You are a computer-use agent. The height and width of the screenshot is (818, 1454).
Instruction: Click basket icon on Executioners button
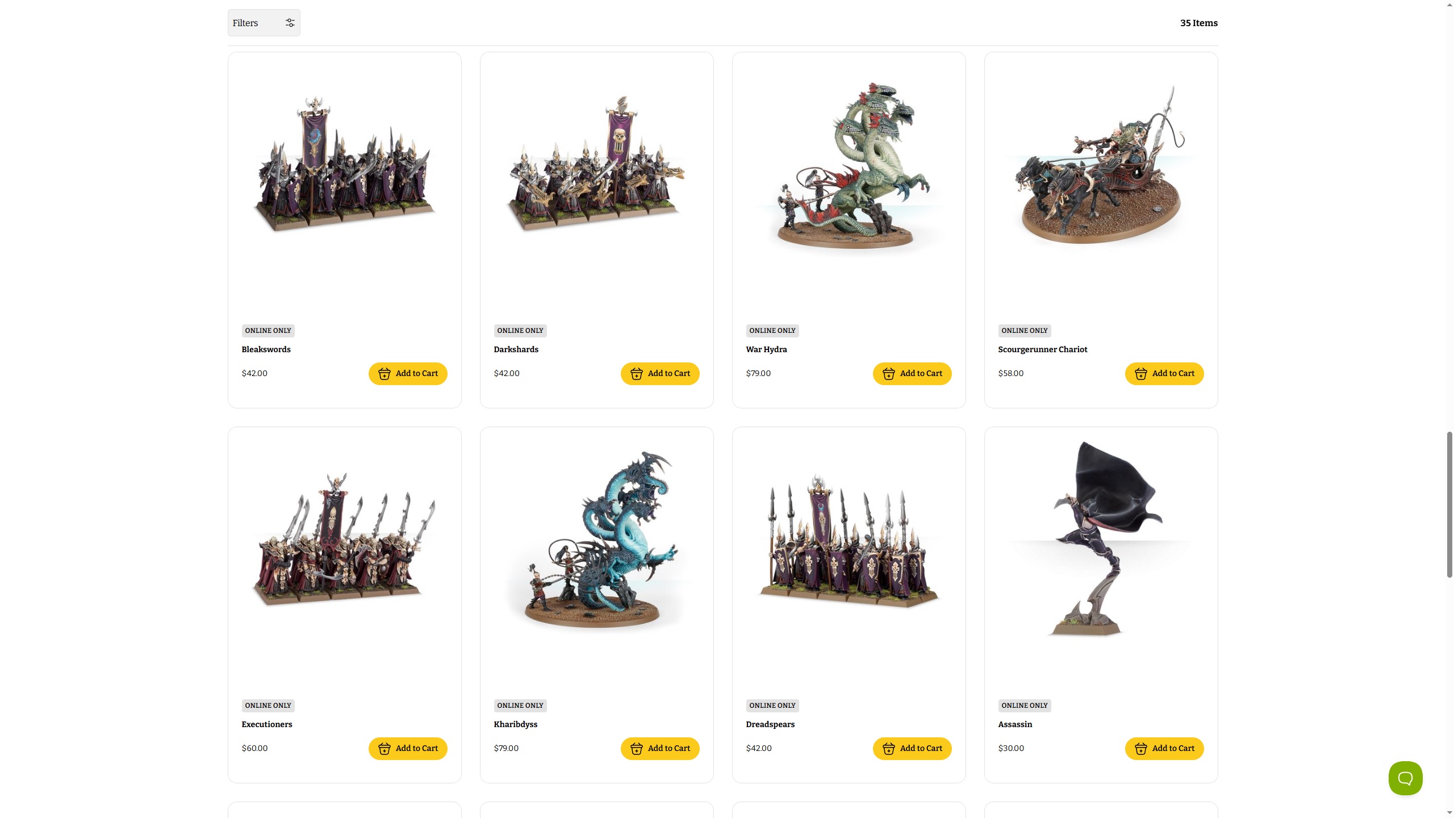385,749
